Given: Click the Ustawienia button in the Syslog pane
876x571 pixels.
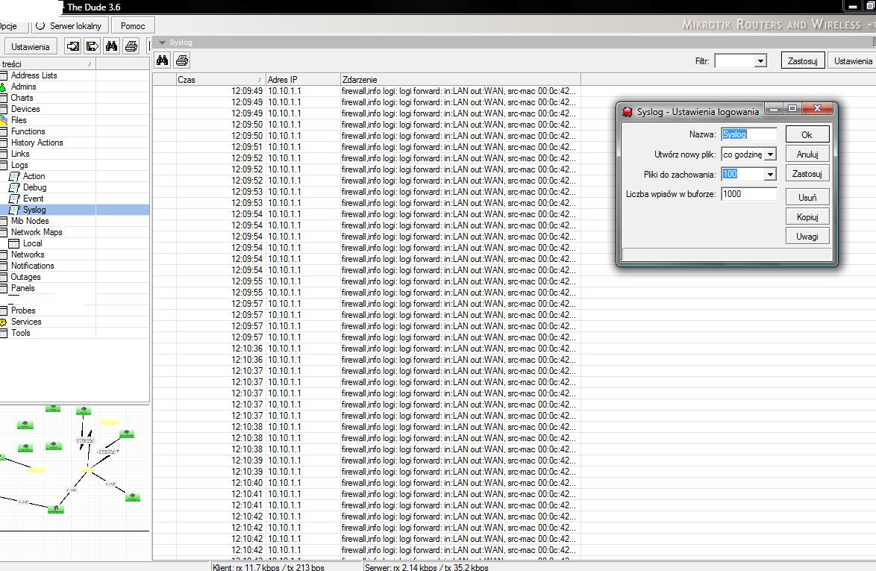Looking at the screenshot, I should (x=853, y=61).
